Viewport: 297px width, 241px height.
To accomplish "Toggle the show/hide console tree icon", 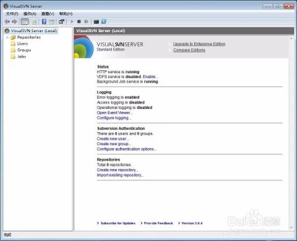I will [x=25, y=21].
